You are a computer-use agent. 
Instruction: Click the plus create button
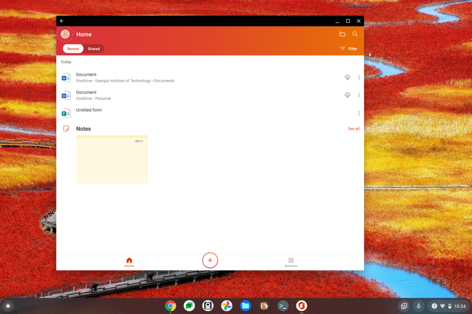pyautogui.click(x=210, y=260)
